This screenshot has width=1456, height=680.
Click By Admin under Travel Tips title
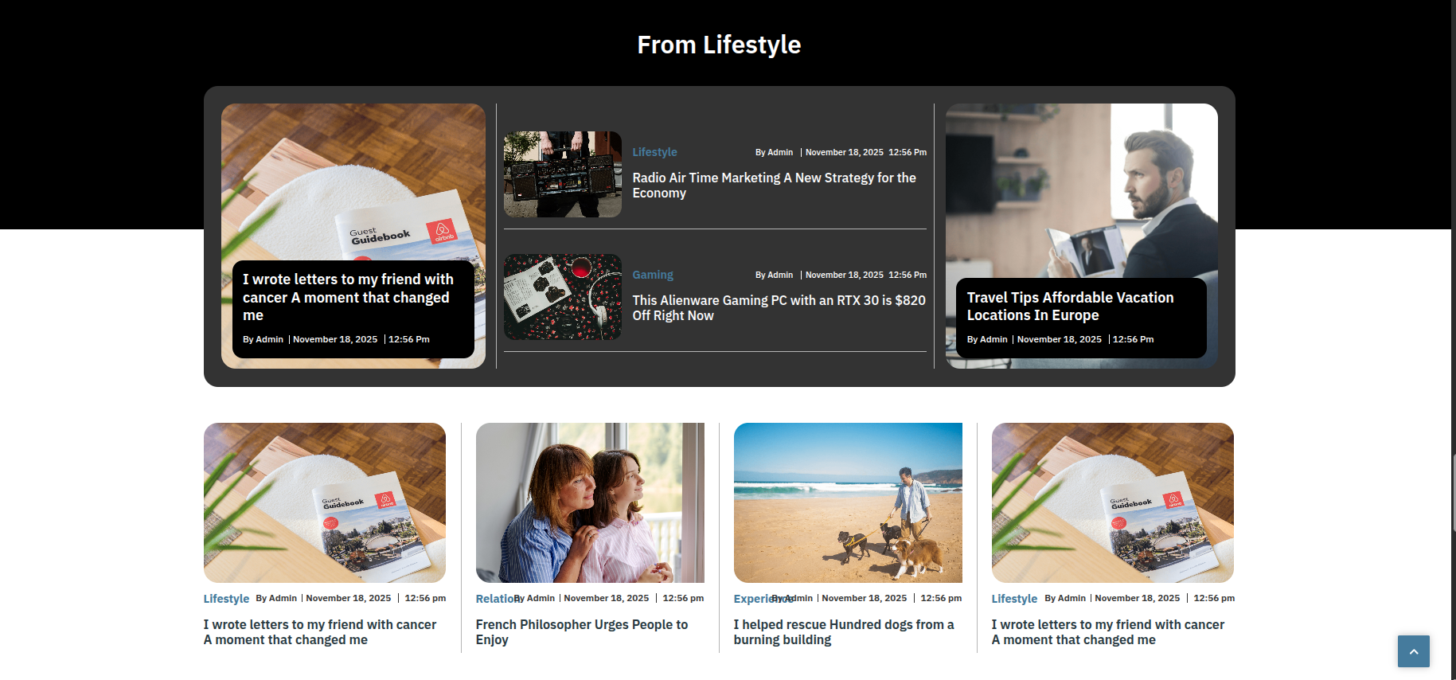coord(986,339)
